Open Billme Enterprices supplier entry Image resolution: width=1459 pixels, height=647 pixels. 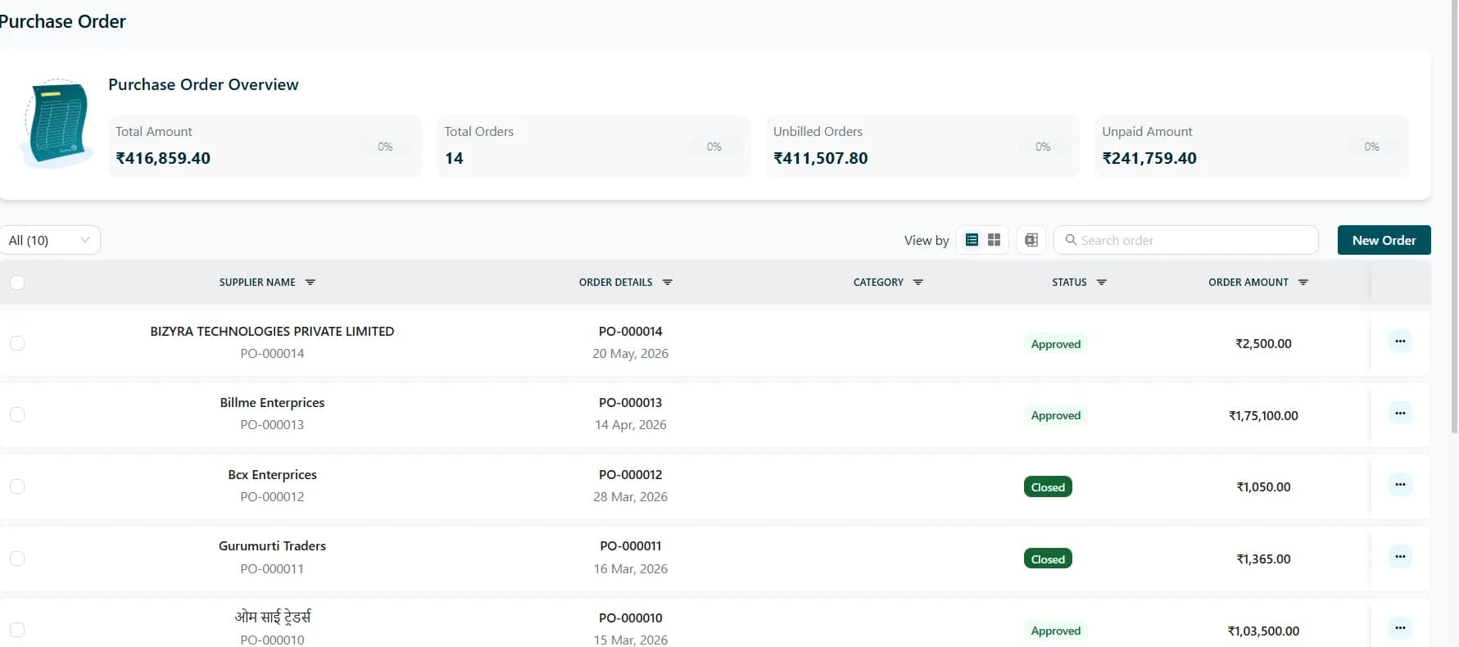(x=272, y=403)
